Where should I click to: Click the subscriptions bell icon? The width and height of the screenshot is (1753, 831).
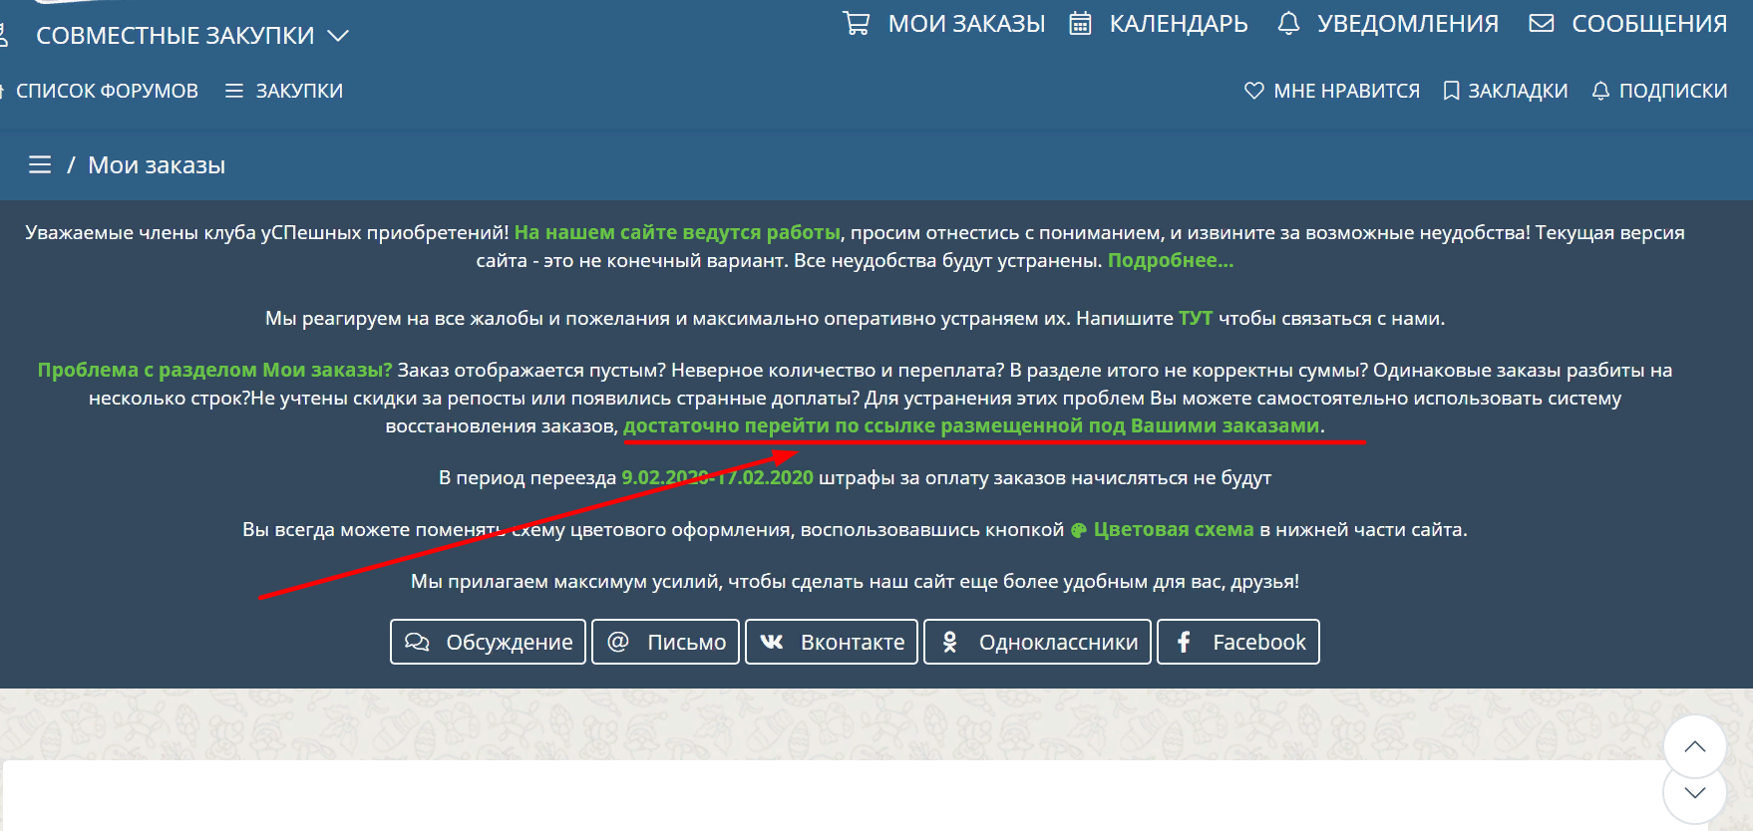[x=1600, y=91]
